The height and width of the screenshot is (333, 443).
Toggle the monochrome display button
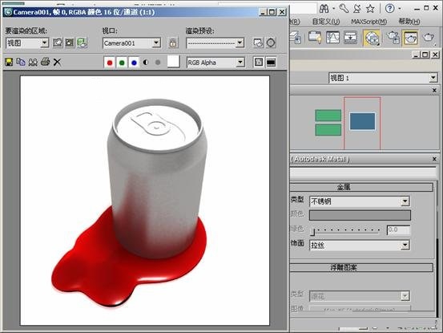[158, 63]
